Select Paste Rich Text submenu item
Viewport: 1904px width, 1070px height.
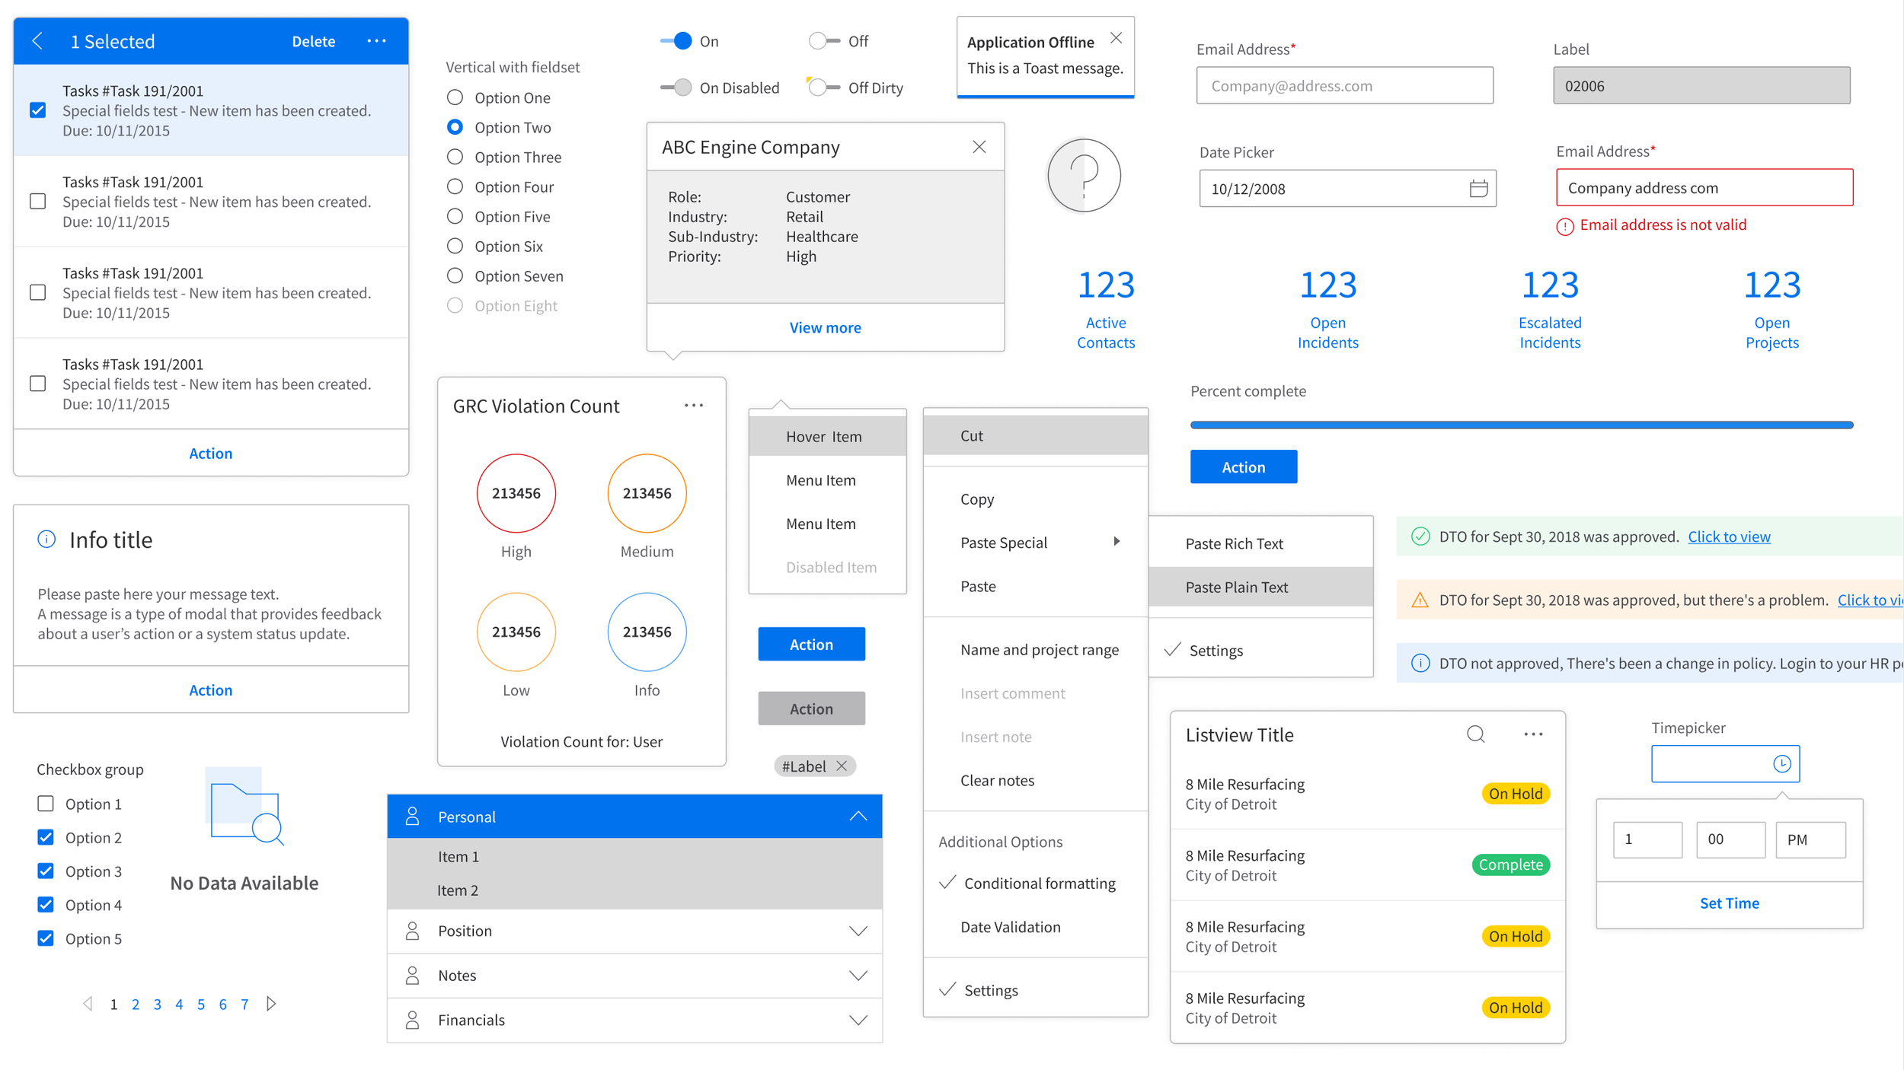[1260, 543]
